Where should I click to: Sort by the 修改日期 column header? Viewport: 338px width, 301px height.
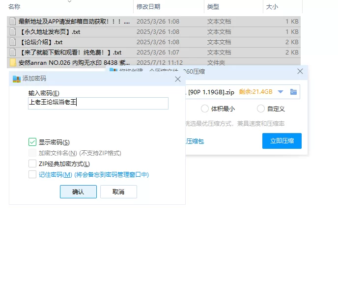148,7
